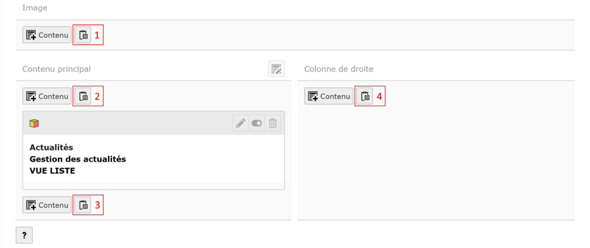The width and height of the screenshot is (590, 248).
Task: Click Contenu button in Image column
Action: click(x=47, y=35)
